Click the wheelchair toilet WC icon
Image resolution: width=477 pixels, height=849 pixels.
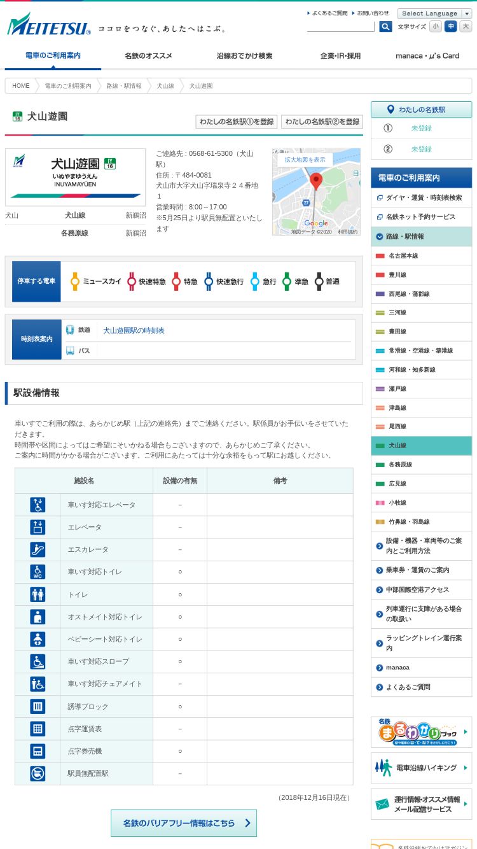[x=38, y=572]
